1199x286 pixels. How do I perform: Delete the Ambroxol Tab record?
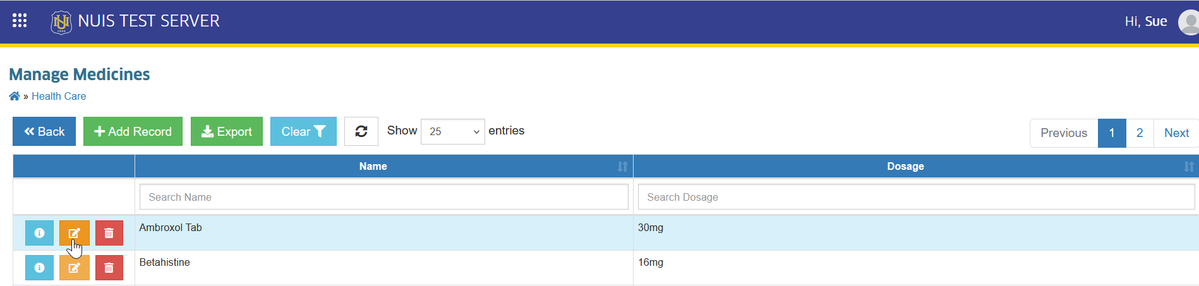[109, 233]
